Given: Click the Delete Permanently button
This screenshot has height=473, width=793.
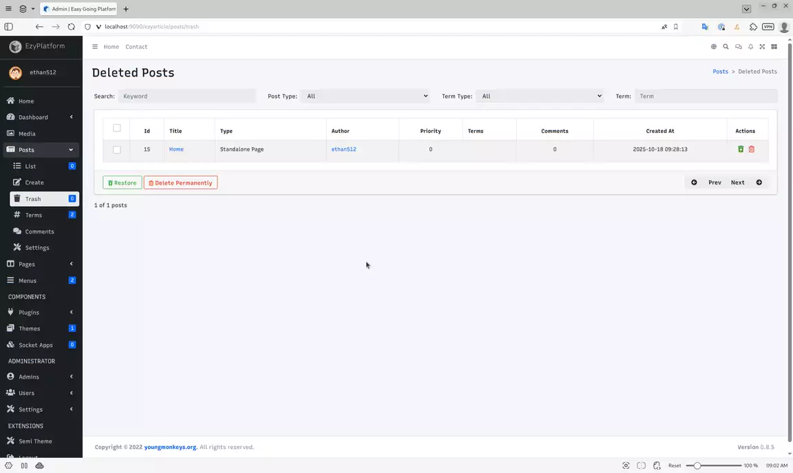Looking at the screenshot, I should (180, 182).
